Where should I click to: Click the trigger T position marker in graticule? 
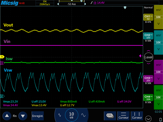[x=125, y=7]
